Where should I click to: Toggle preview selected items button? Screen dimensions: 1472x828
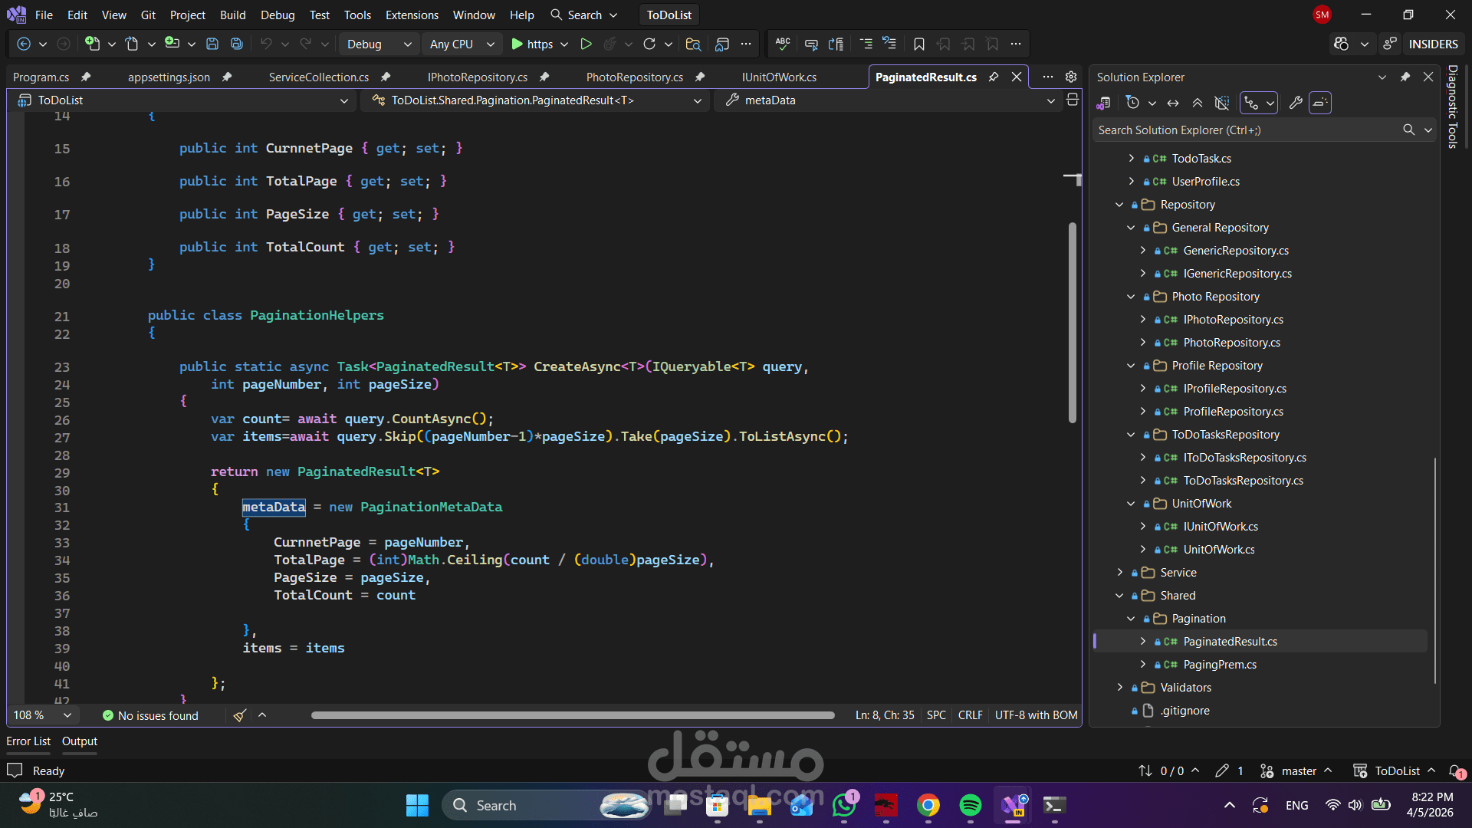point(1319,103)
